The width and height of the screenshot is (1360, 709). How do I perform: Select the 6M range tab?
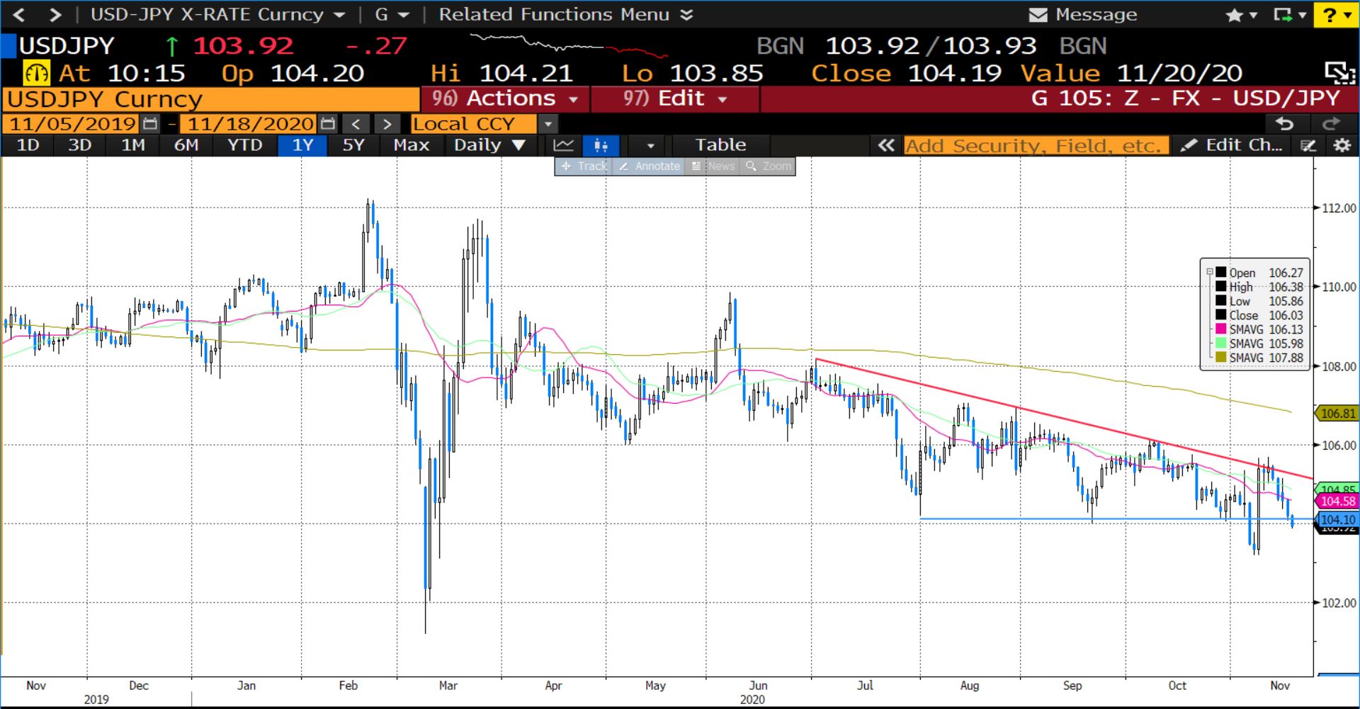pos(186,145)
